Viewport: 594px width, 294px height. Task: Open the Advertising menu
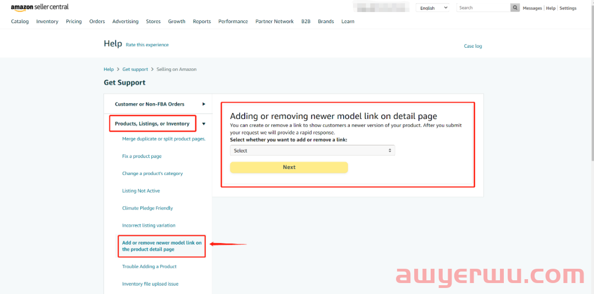125,21
